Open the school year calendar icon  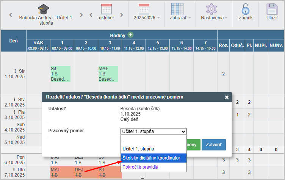point(144,9)
